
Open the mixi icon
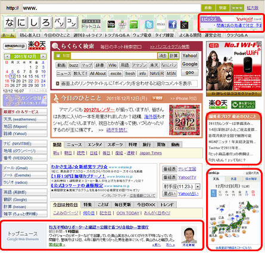(x=161, y=24)
